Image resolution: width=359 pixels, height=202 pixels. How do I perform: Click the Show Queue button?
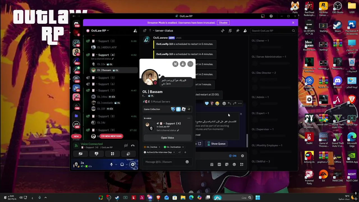click(x=216, y=144)
